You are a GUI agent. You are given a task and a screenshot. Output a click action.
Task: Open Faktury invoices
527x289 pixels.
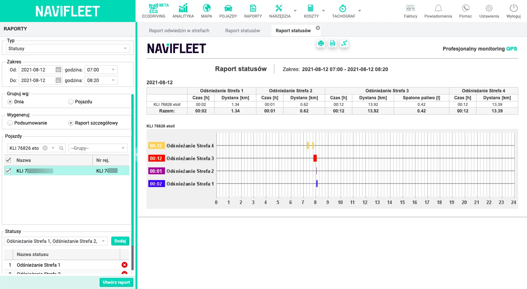tap(411, 11)
